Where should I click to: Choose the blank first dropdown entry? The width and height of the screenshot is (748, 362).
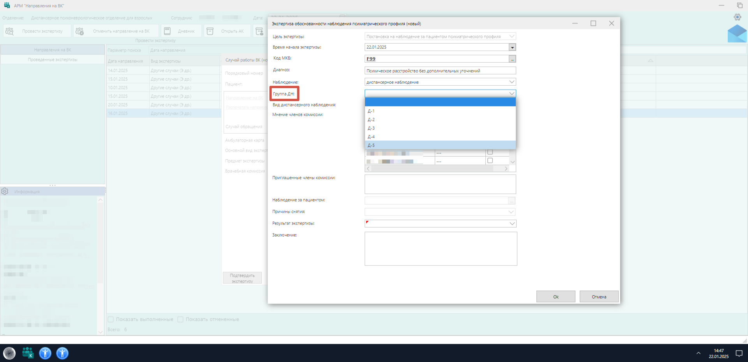(x=440, y=102)
